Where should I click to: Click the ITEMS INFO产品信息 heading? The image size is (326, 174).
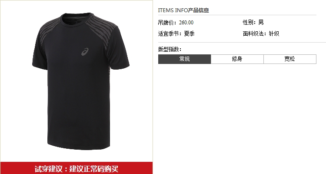(x=183, y=10)
